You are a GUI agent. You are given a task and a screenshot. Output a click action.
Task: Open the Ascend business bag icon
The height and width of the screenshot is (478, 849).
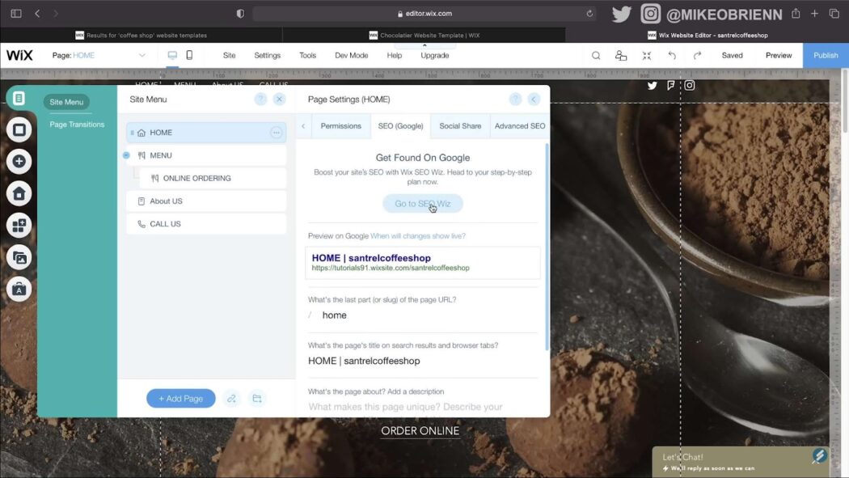[x=19, y=289]
